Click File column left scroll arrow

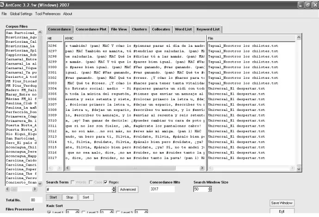point(210,168)
